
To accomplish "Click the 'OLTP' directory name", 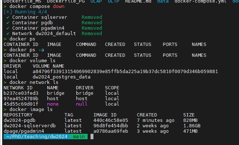I will coord(114,1).
